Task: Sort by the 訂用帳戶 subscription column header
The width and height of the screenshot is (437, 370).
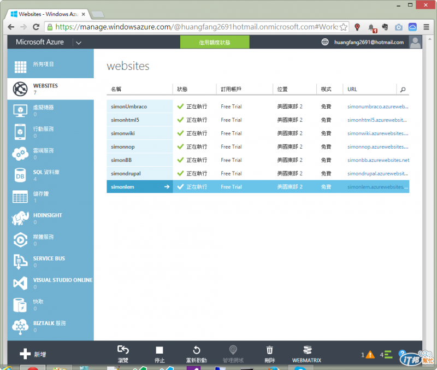Action: tap(231, 89)
